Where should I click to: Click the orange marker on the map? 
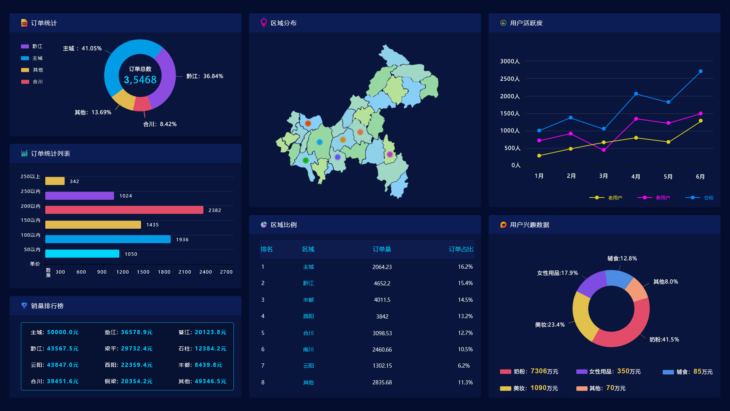[x=343, y=140]
